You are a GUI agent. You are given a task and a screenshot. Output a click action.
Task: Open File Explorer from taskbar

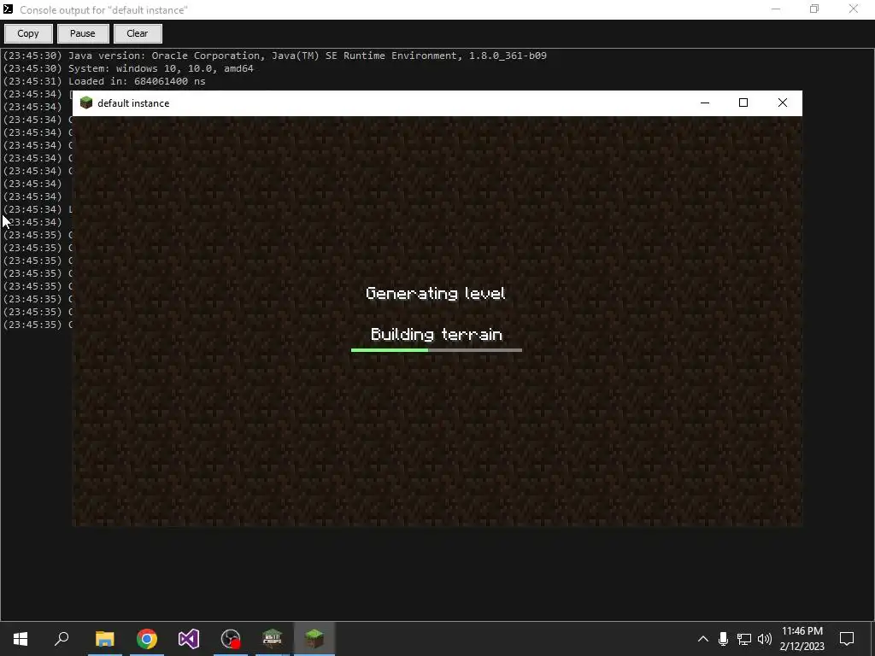pos(105,639)
